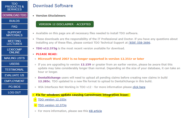
Task: Download TDO version 12.373g
Action: pos(52,105)
